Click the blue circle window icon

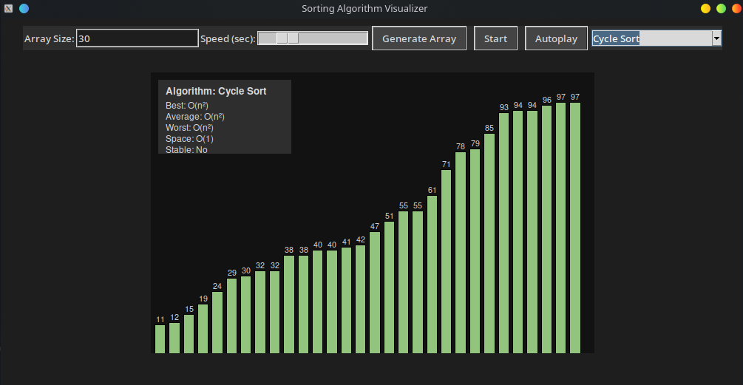pyautogui.click(x=24, y=9)
